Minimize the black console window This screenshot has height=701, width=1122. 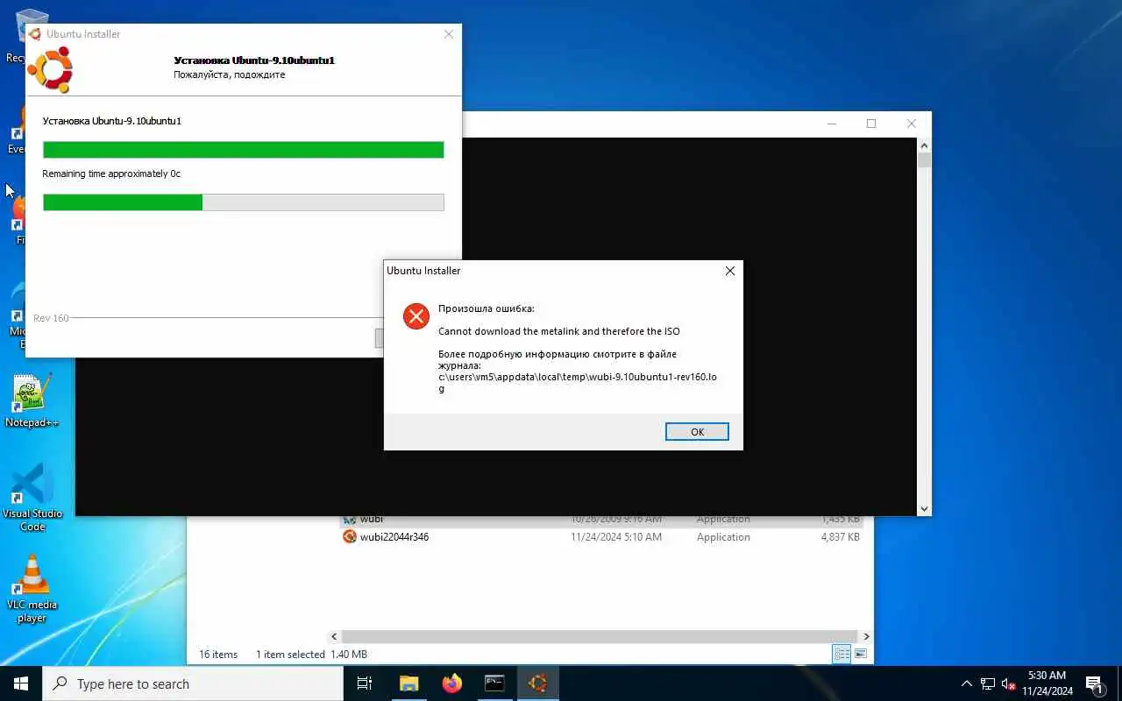pos(831,124)
